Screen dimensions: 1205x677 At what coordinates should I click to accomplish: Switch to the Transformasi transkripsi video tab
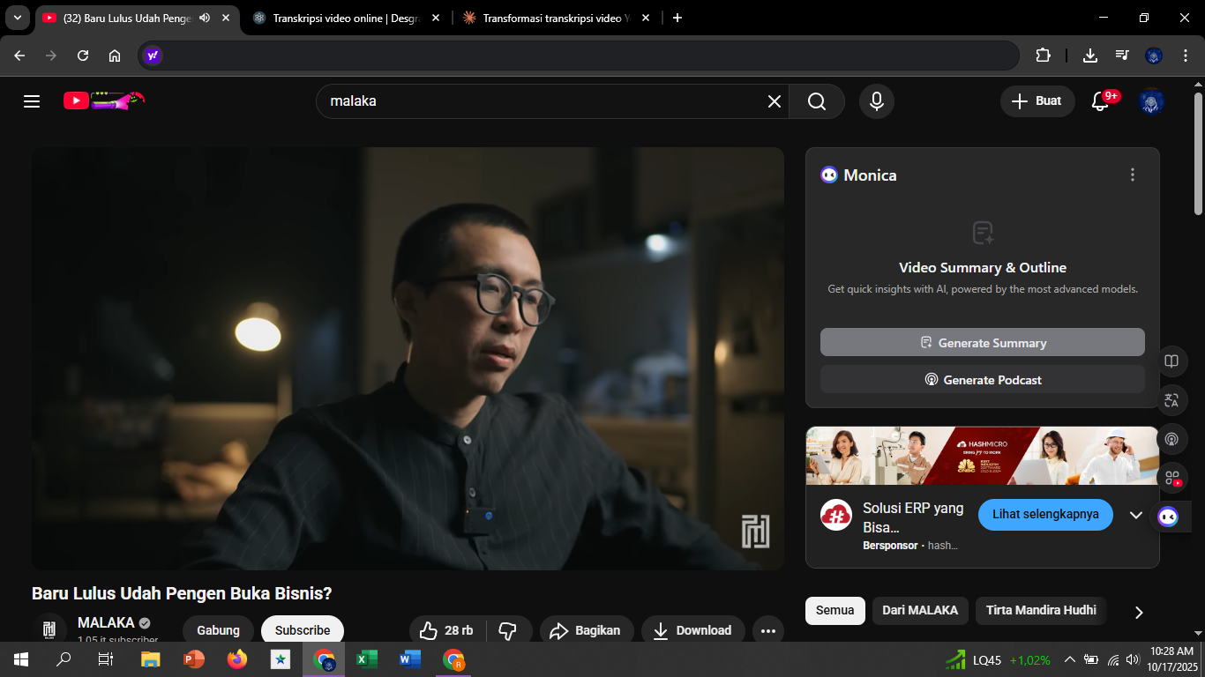[556, 18]
